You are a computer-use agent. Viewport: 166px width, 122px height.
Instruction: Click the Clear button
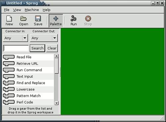[52, 48]
